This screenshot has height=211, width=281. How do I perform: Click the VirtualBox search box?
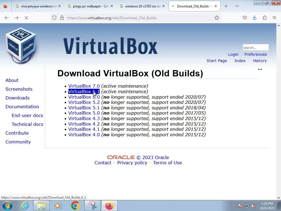(x=255, y=48)
